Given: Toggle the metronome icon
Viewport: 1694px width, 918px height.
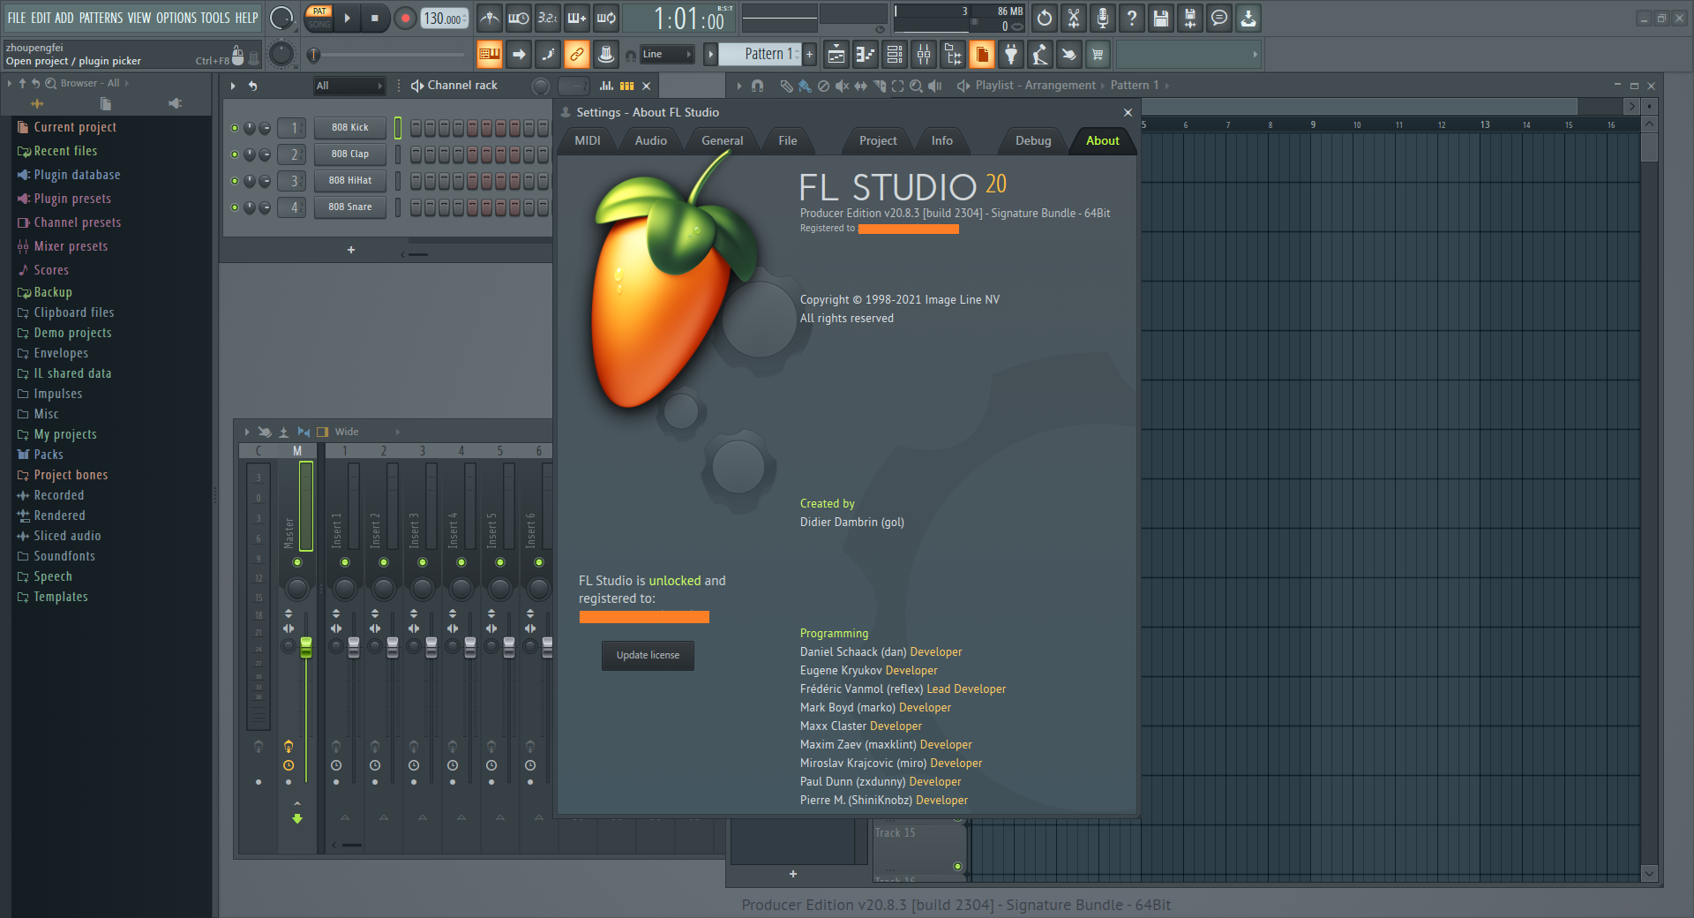Looking at the screenshot, I should [x=490, y=18].
